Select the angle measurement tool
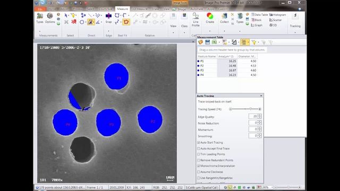Image resolution: width=340 pixels, height=191 pixels. click(x=98, y=22)
